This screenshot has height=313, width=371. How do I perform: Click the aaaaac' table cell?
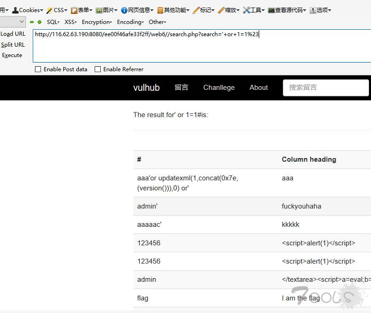coord(150,224)
